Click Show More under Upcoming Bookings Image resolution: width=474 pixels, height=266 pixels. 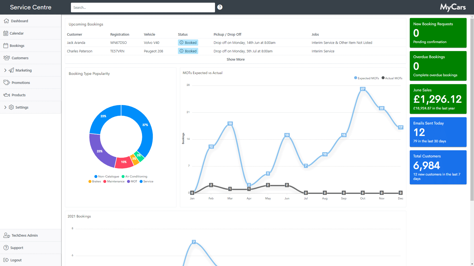click(235, 59)
